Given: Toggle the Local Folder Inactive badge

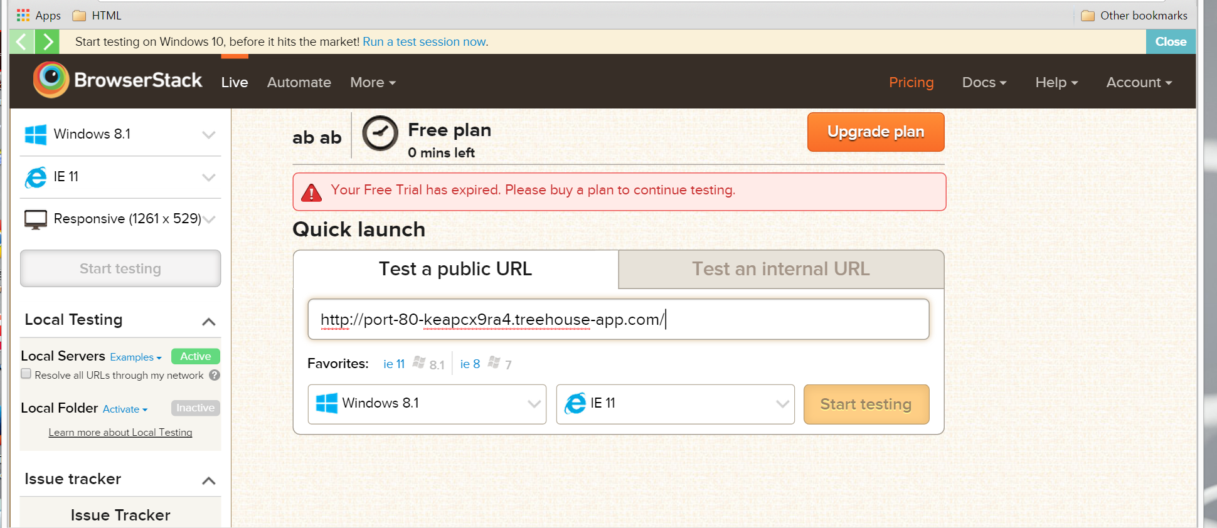Looking at the screenshot, I should [x=196, y=408].
